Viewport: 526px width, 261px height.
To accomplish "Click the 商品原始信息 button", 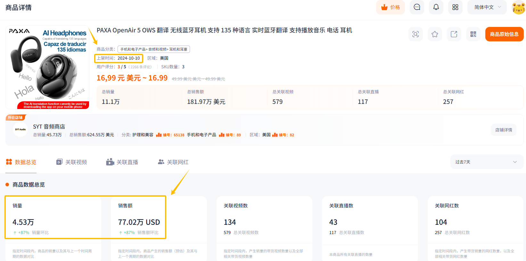I will [x=504, y=34].
